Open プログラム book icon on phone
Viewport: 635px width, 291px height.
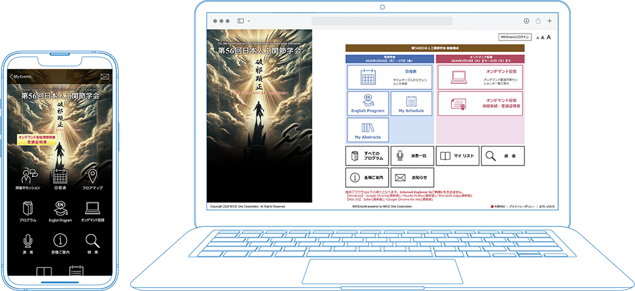pos(27,208)
